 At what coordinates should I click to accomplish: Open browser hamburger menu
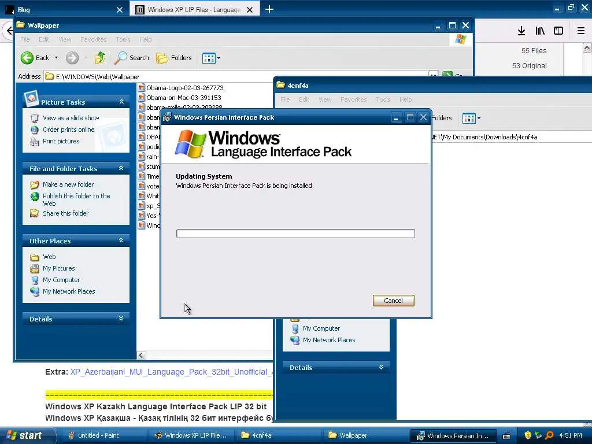pos(581,31)
